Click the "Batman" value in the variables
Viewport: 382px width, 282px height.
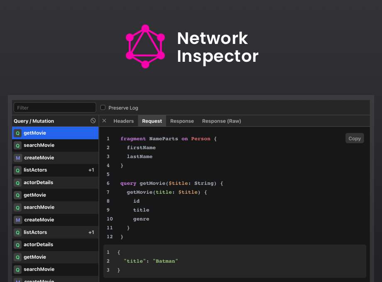tap(165, 261)
